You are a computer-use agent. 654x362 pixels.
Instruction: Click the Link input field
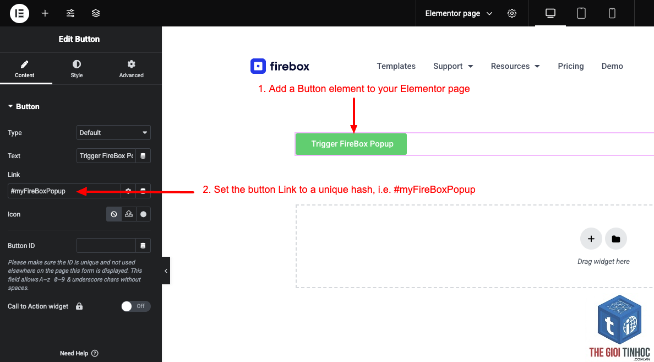64,191
